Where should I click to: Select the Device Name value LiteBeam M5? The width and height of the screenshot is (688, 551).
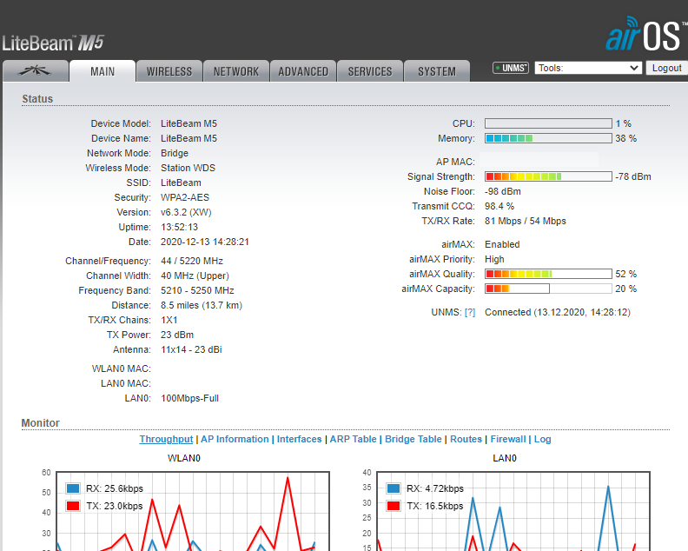[x=189, y=138]
